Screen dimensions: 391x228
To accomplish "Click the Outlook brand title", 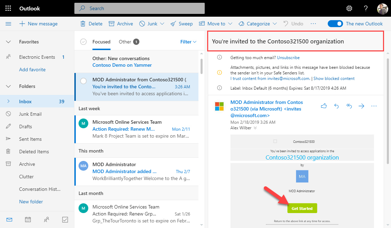I will (x=30, y=8).
